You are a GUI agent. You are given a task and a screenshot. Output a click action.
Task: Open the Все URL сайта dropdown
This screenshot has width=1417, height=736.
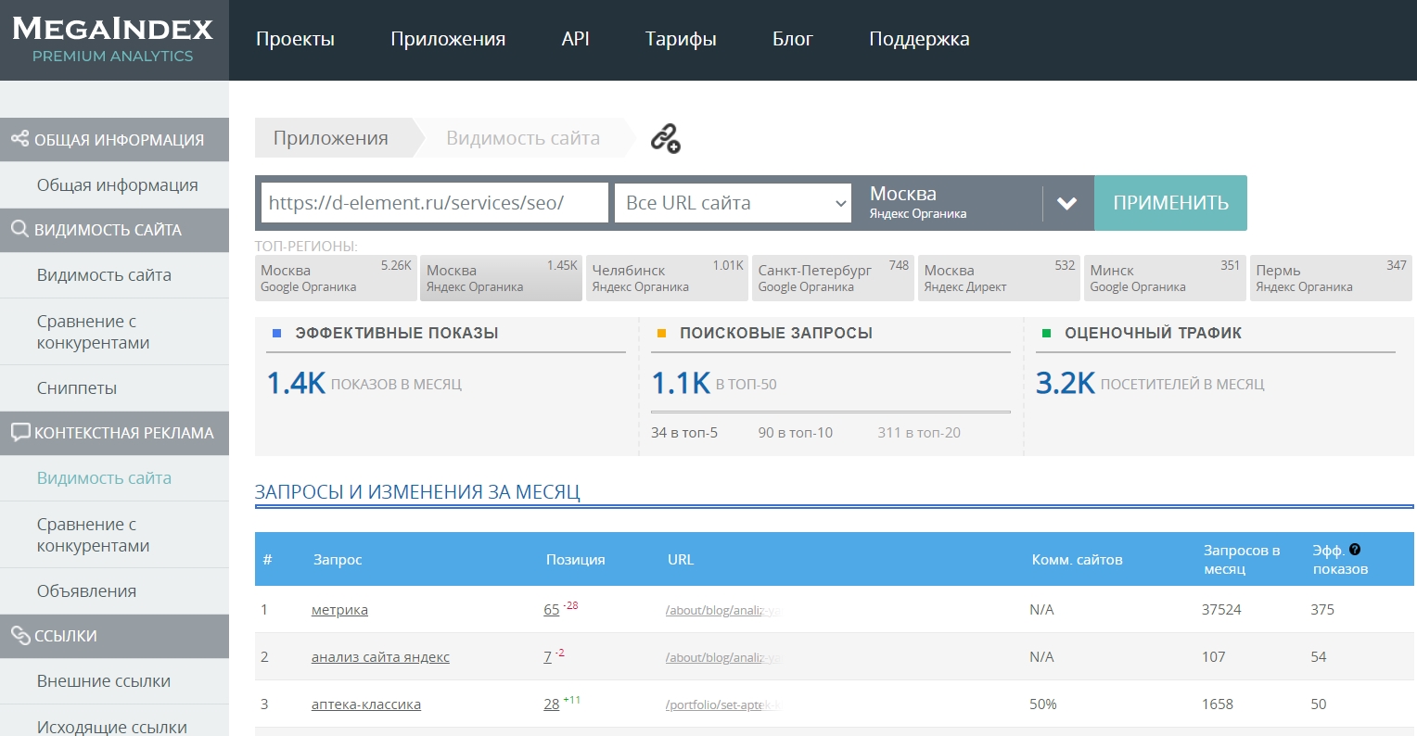tap(733, 203)
